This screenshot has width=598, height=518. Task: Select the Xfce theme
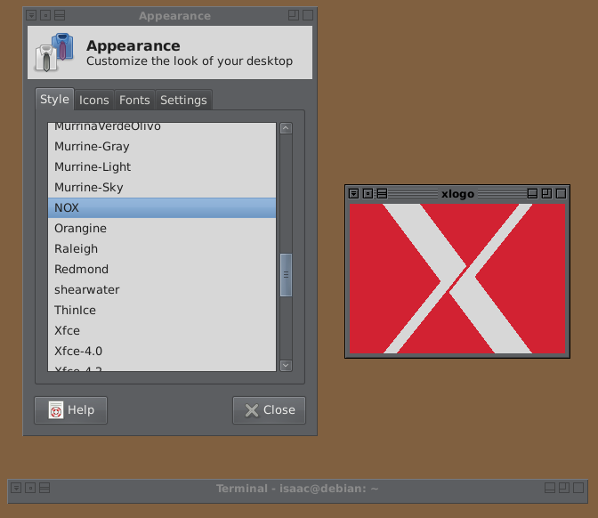click(x=162, y=331)
